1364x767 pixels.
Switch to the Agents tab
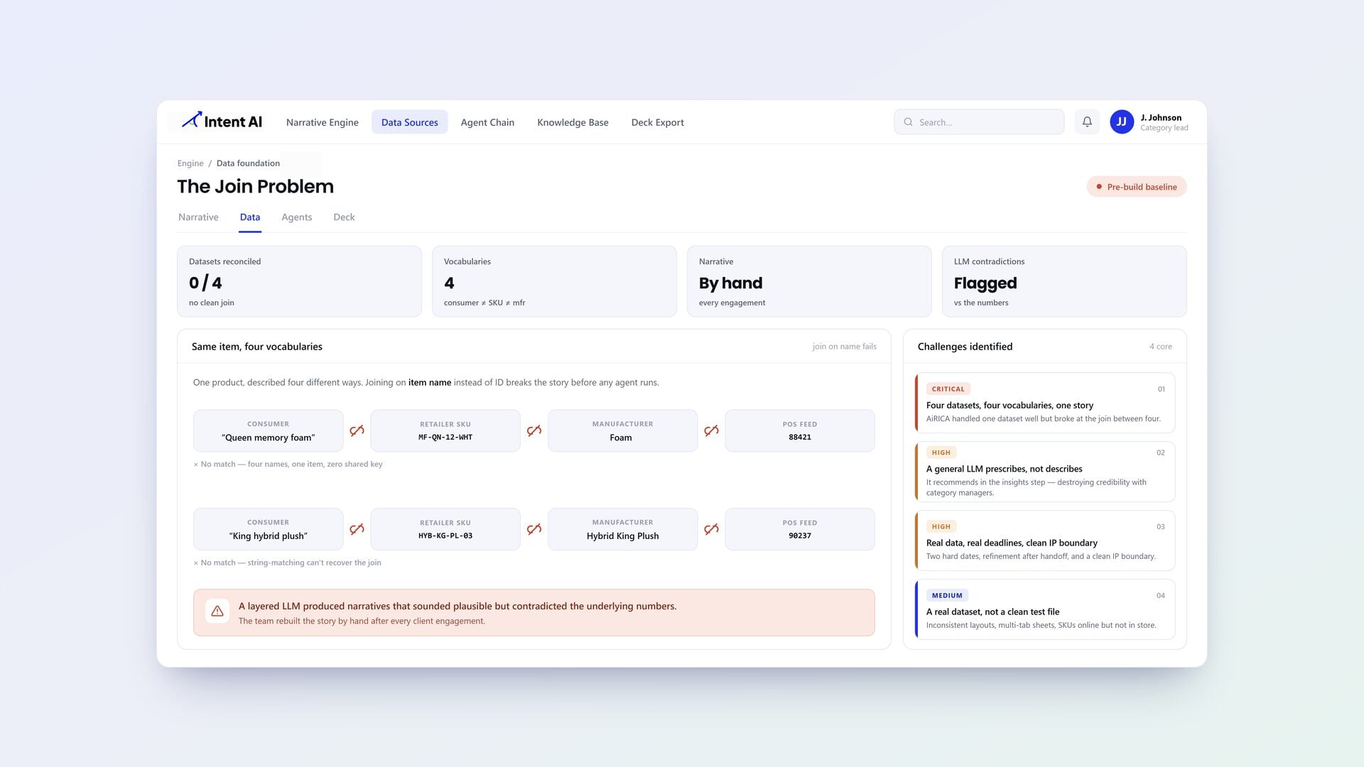(x=297, y=217)
